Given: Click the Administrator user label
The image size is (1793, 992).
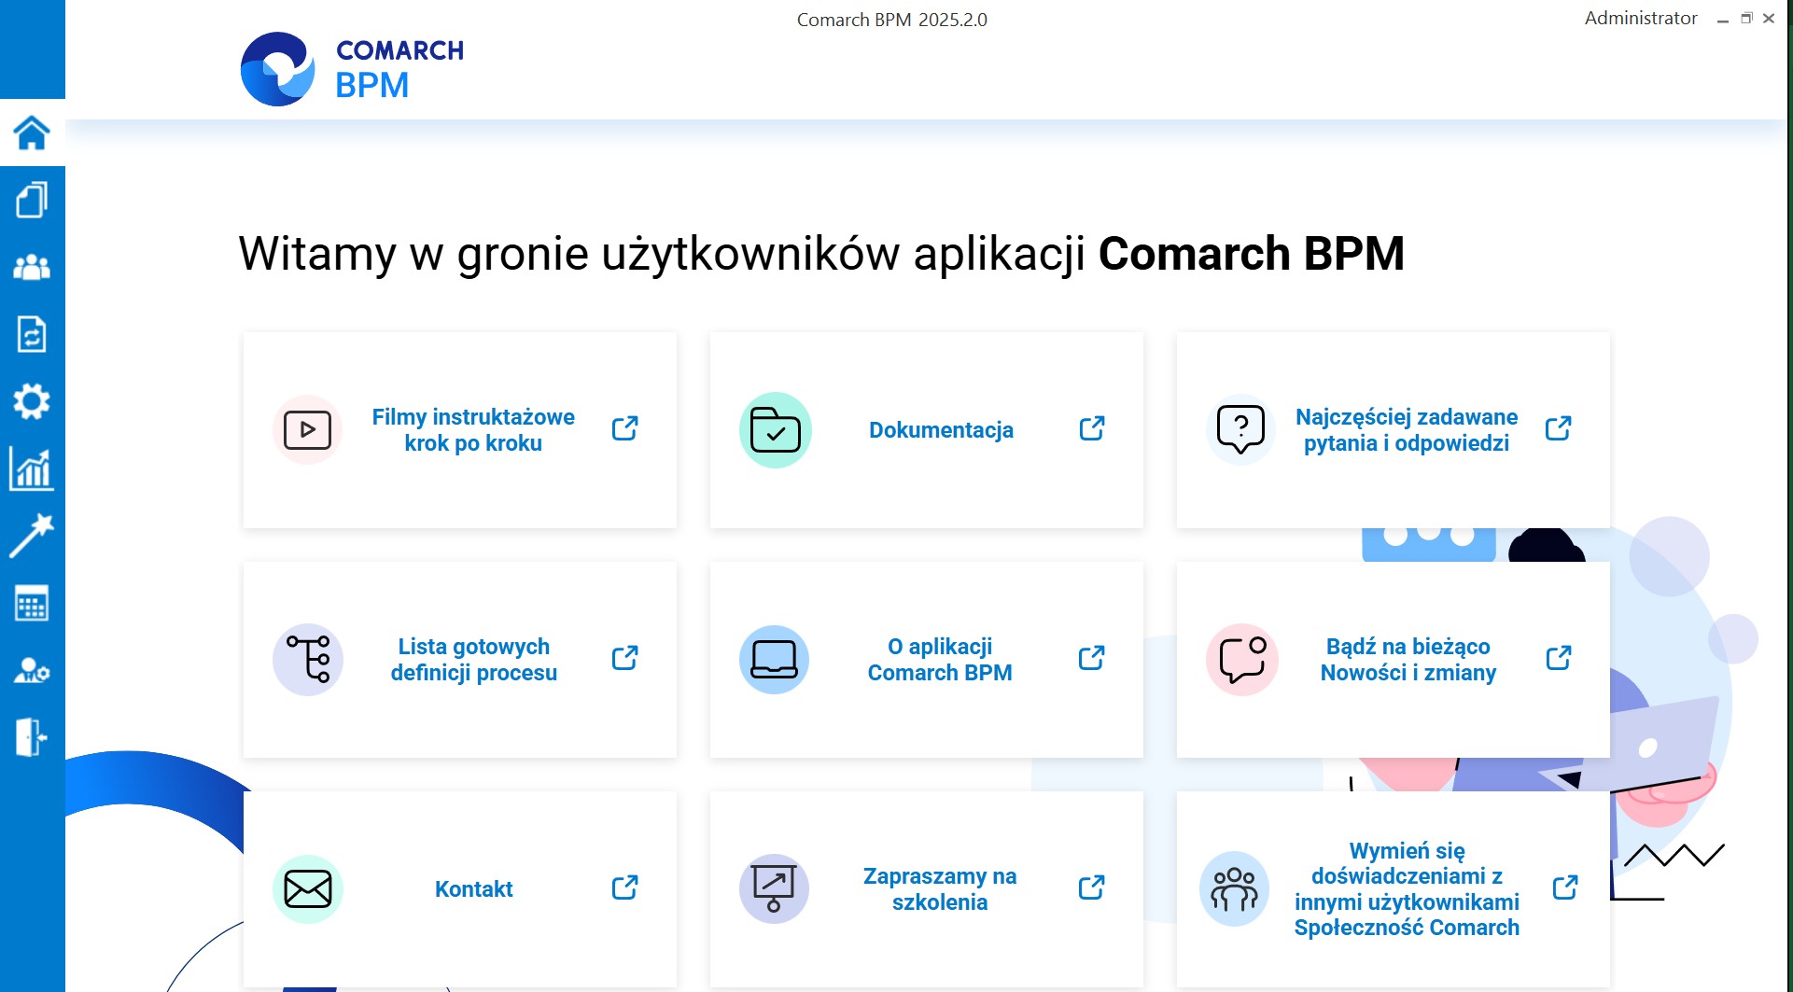Looking at the screenshot, I should (1641, 19).
